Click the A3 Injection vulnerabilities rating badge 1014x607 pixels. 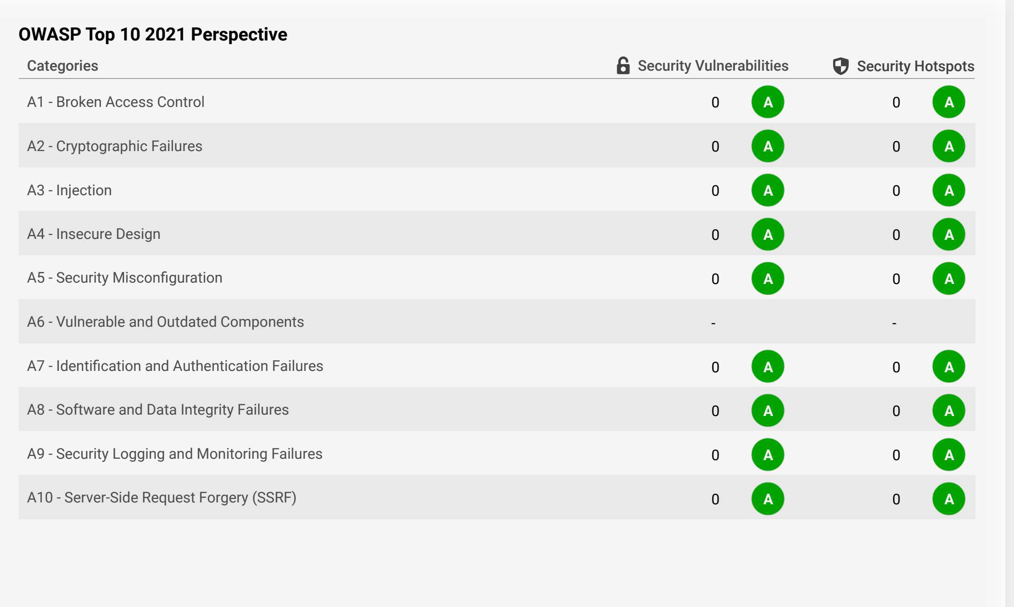[767, 190]
